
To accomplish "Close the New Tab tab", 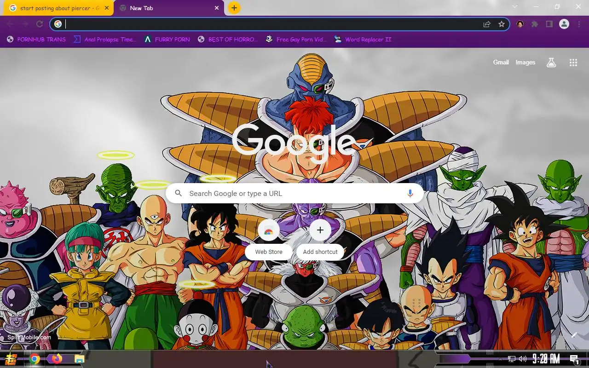I will click(217, 8).
